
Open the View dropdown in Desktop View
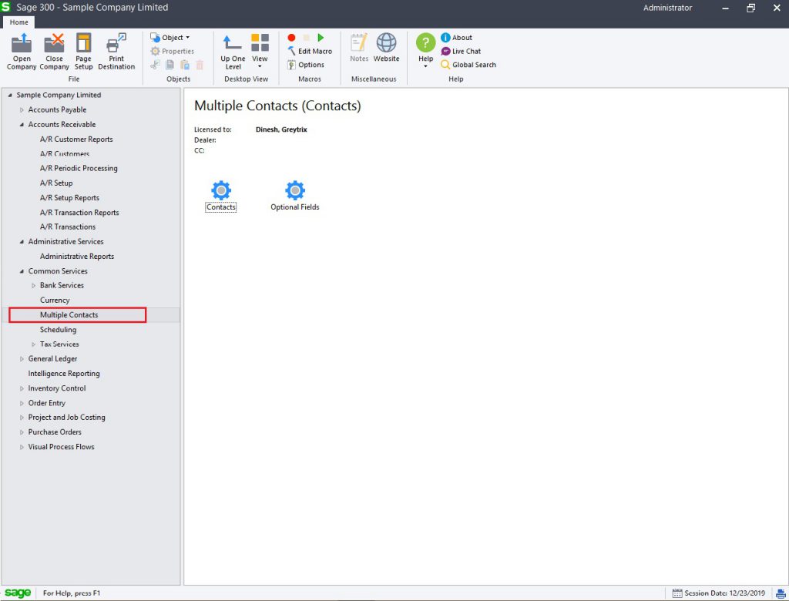point(260,52)
